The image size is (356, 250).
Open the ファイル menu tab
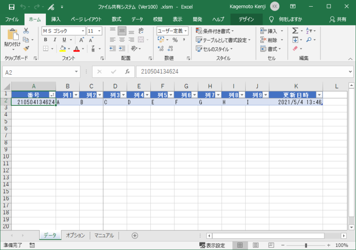coord(12,19)
